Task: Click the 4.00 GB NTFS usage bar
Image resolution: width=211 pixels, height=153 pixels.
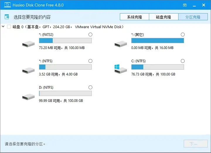Action: pos(65,67)
